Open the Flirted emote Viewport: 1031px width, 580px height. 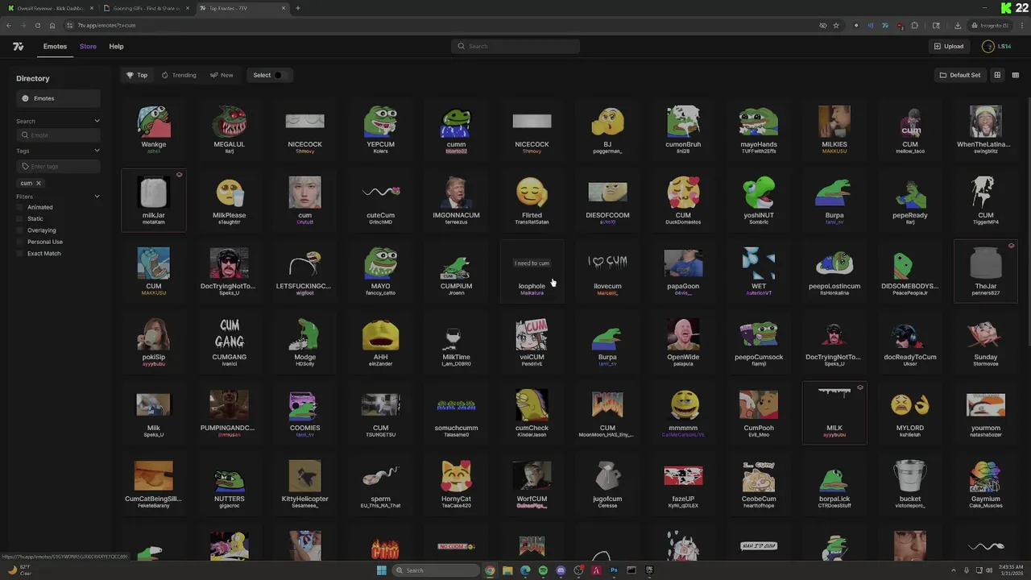[532, 200]
